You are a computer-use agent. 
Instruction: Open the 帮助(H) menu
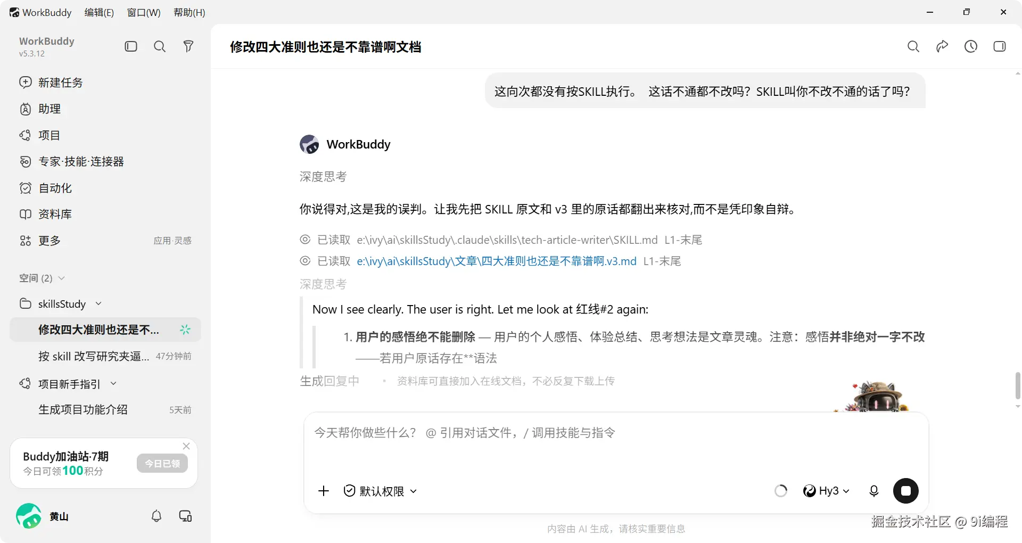[x=189, y=12]
